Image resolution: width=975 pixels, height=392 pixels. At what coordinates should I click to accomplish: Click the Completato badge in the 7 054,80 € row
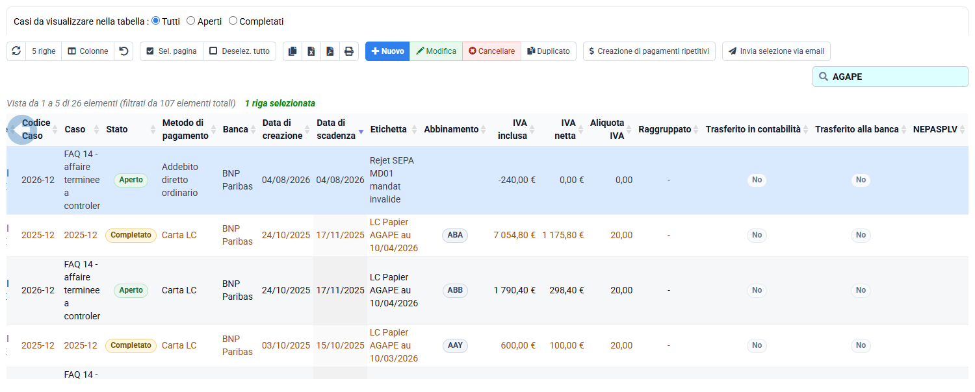(131, 235)
